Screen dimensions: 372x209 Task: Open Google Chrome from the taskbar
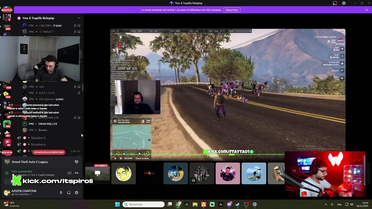pyautogui.click(x=178, y=204)
